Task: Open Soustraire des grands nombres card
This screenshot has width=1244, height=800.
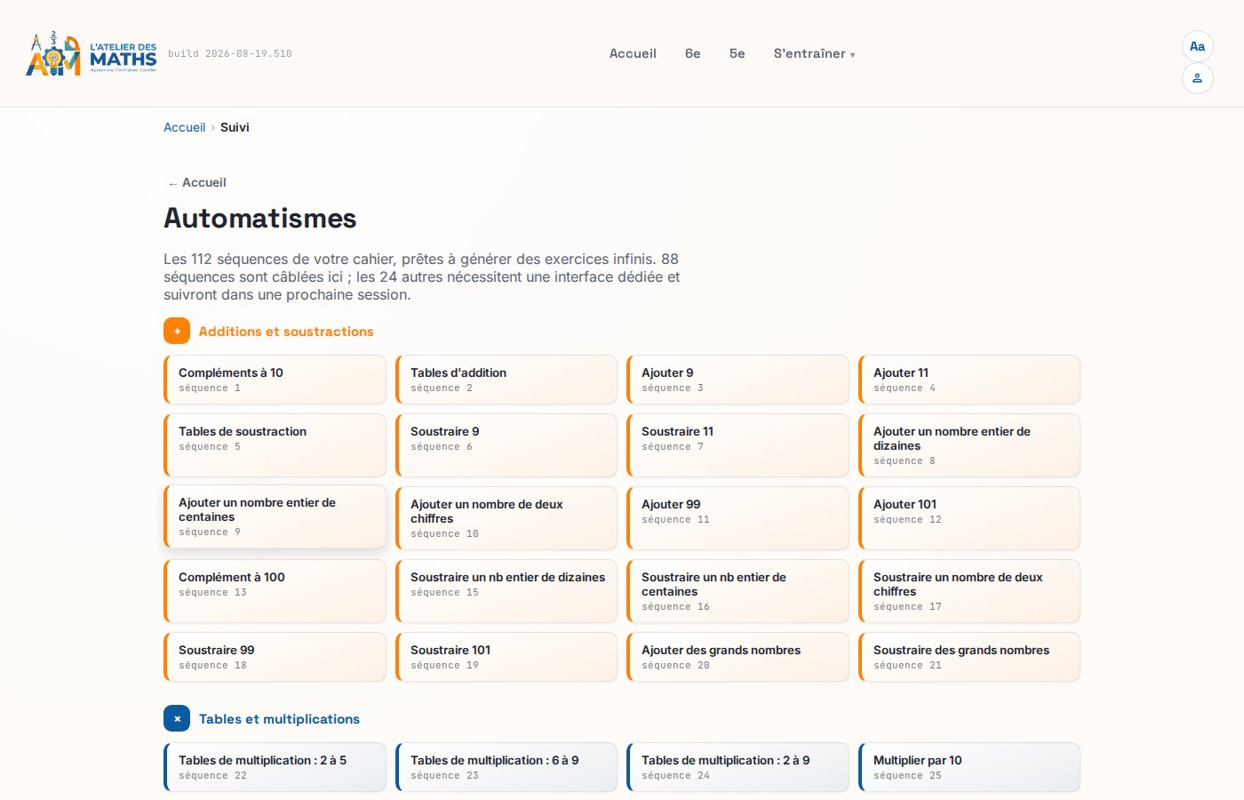Action: click(x=969, y=657)
